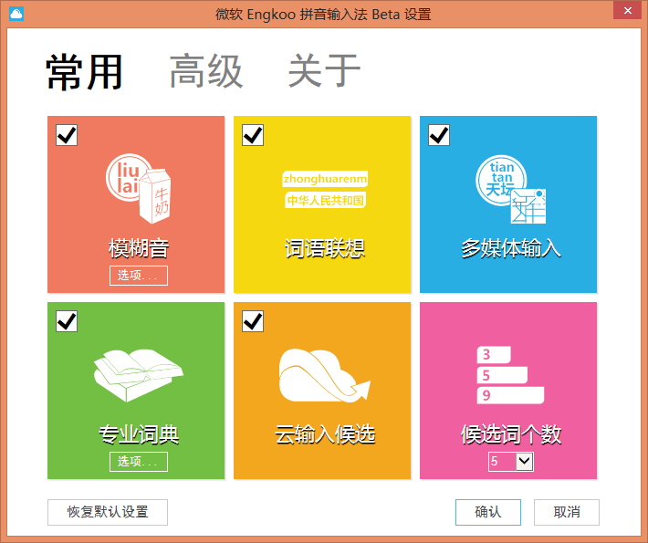Click the 取消 button
Image resolution: width=648 pixels, height=543 pixels.
click(567, 512)
